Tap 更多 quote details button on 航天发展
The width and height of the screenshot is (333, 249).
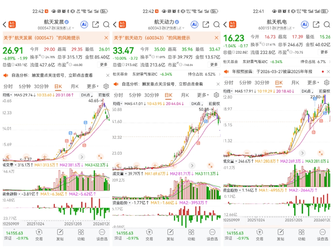coord(104,65)
